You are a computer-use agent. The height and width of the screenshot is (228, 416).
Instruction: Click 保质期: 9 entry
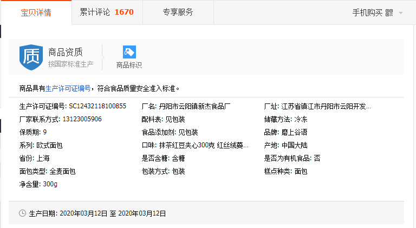pyautogui.click(x=33, y=132)
